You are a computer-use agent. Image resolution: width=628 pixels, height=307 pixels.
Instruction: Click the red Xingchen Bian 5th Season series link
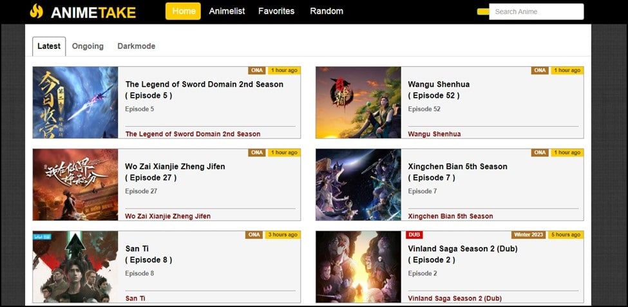(451, 216)
